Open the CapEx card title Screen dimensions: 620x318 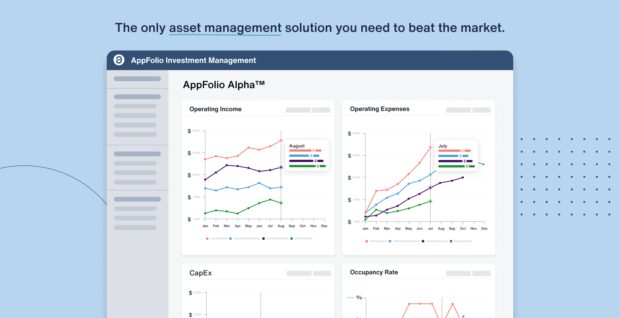coord(201,273)
